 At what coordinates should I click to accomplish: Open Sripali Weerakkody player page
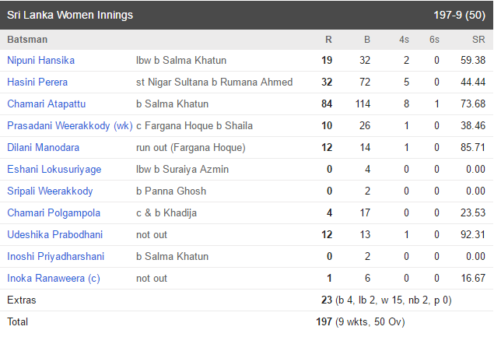coord(50,191)
